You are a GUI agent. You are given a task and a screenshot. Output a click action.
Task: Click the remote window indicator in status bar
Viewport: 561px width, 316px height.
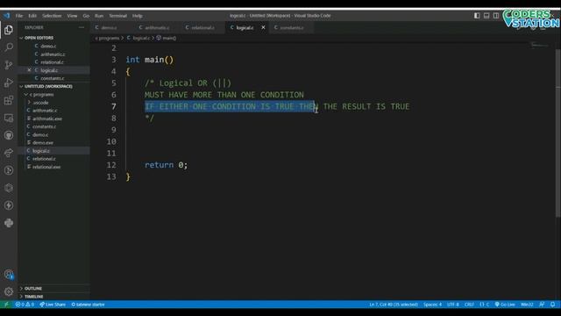(6, 305)
